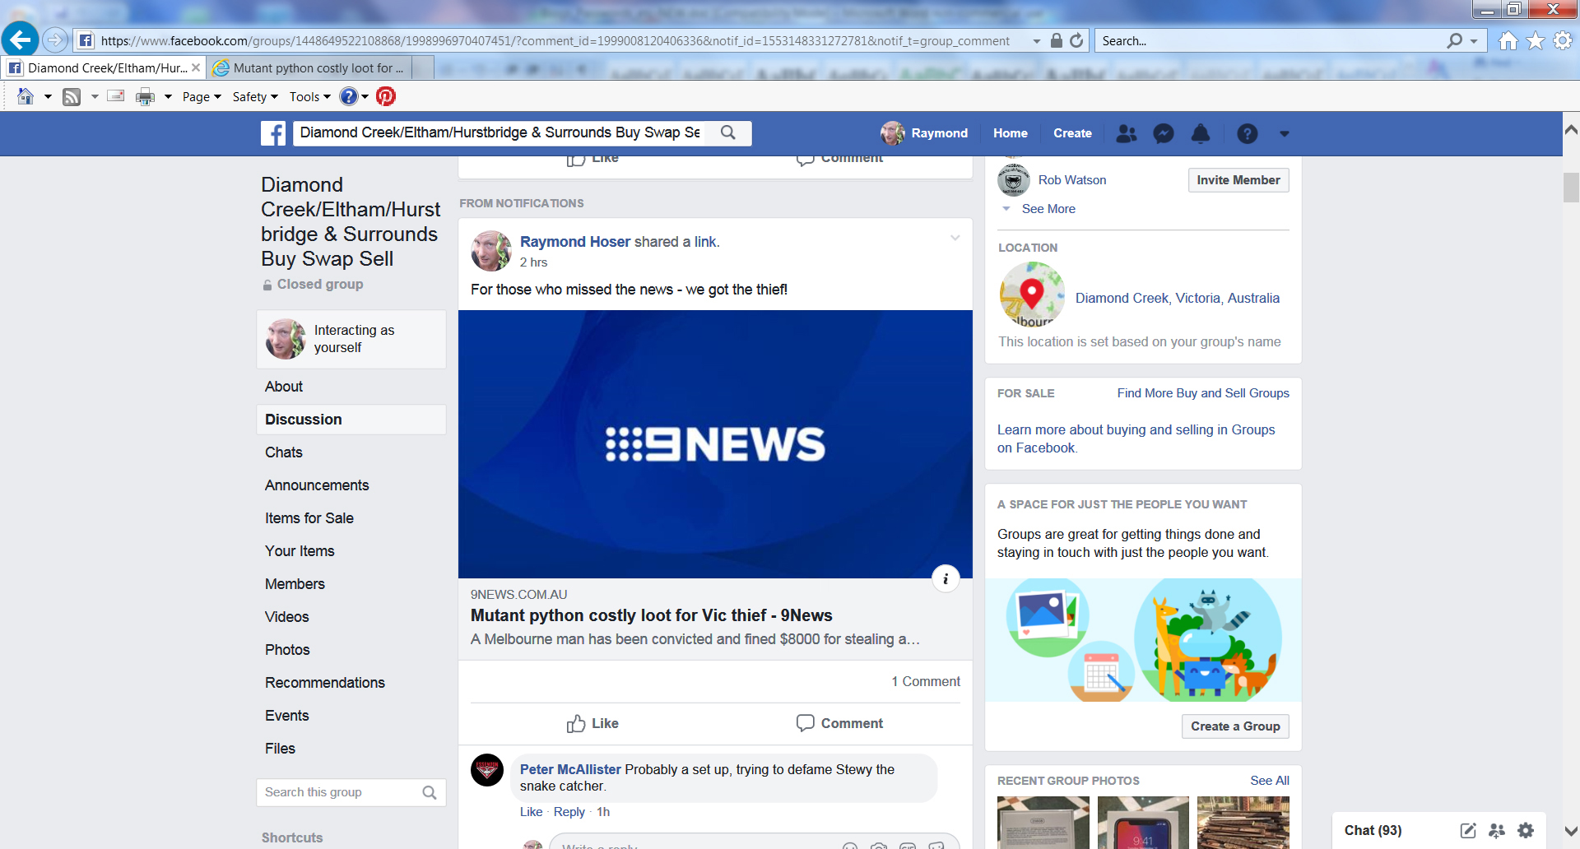Open the About section of the group
This screenshot has height=849, width=1580.
[284, 387]
